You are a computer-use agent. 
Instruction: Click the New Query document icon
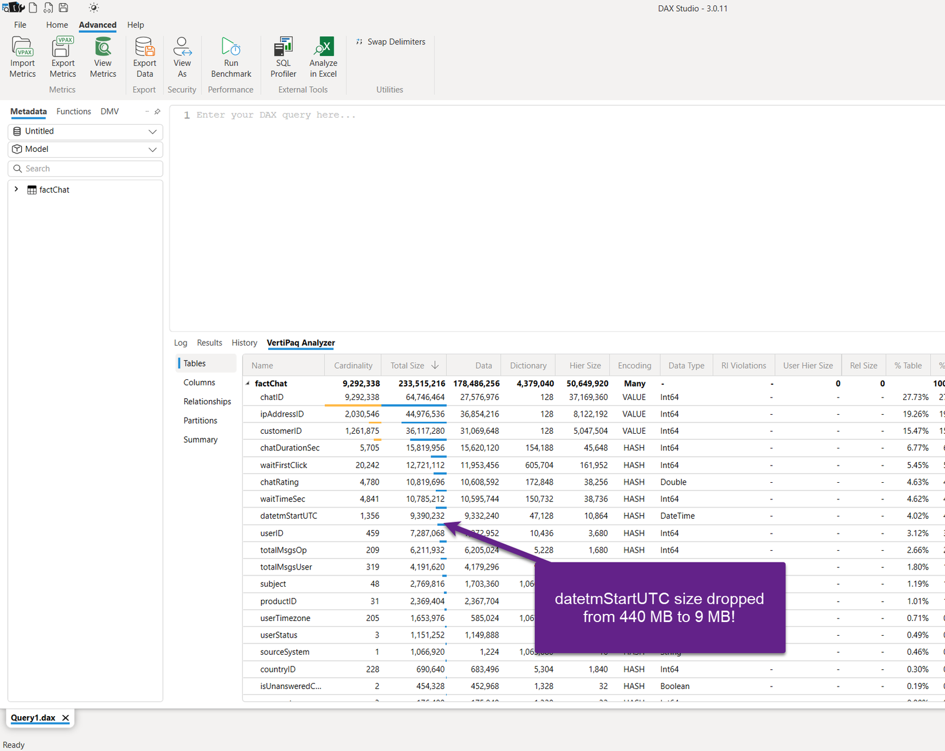[x=32, y=8]
